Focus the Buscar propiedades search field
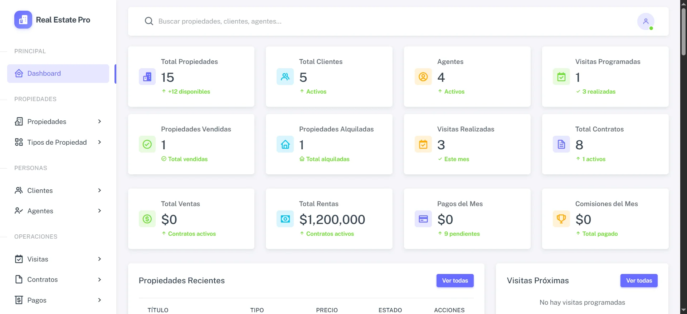 [394, 21]
